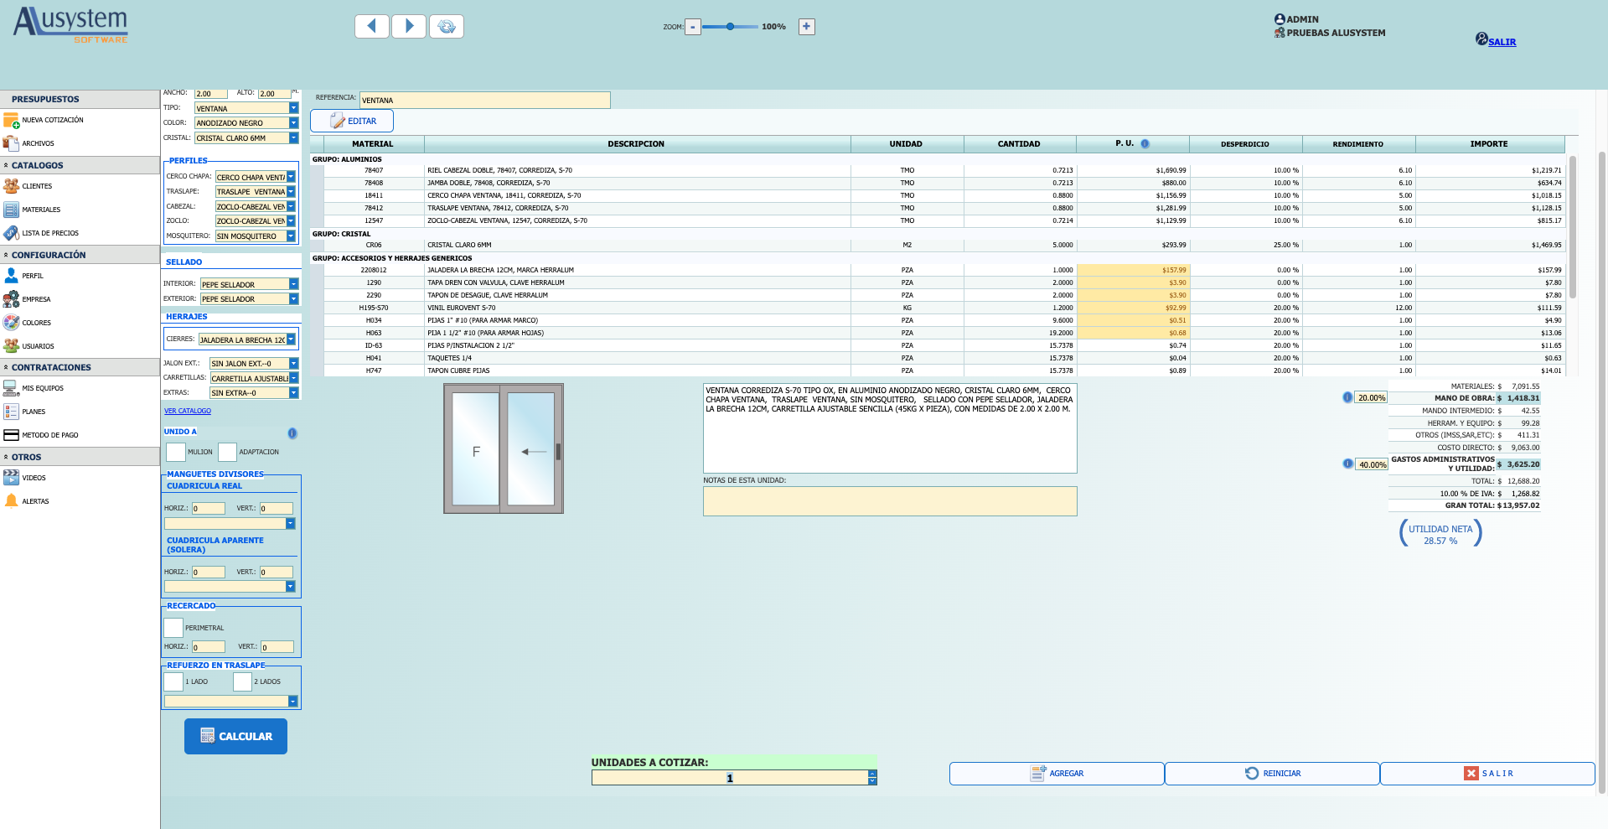
Task: Click the forward arrow navigation button
Action: [x=409, y=27]
